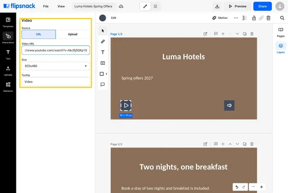Viewport: 288px width, 193px height.
Task: Click the Luma Hotels Spring Offers title
Action: tap(93, 6)
